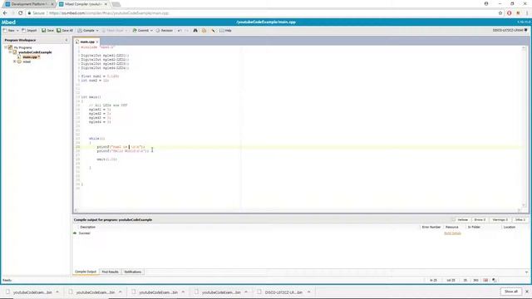Collapse the youtubeCodeExample tree node

[10, 52]
